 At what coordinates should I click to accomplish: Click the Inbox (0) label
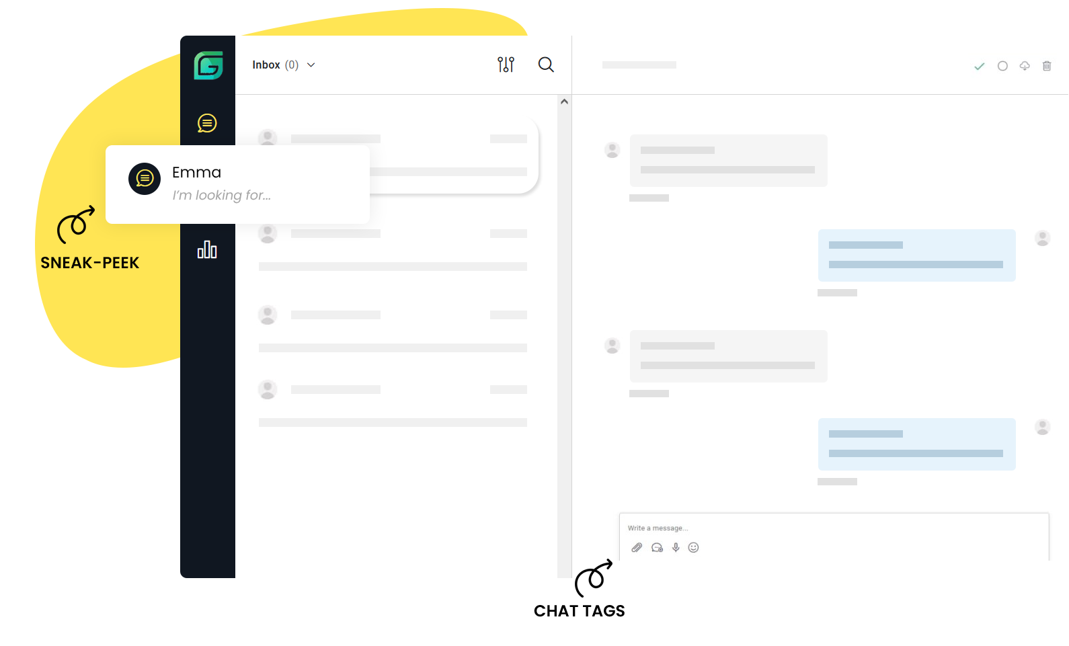[x=276, y=65]
